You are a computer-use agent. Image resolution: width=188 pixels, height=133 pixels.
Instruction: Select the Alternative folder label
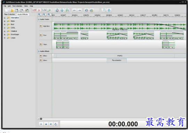coord(15,18)
